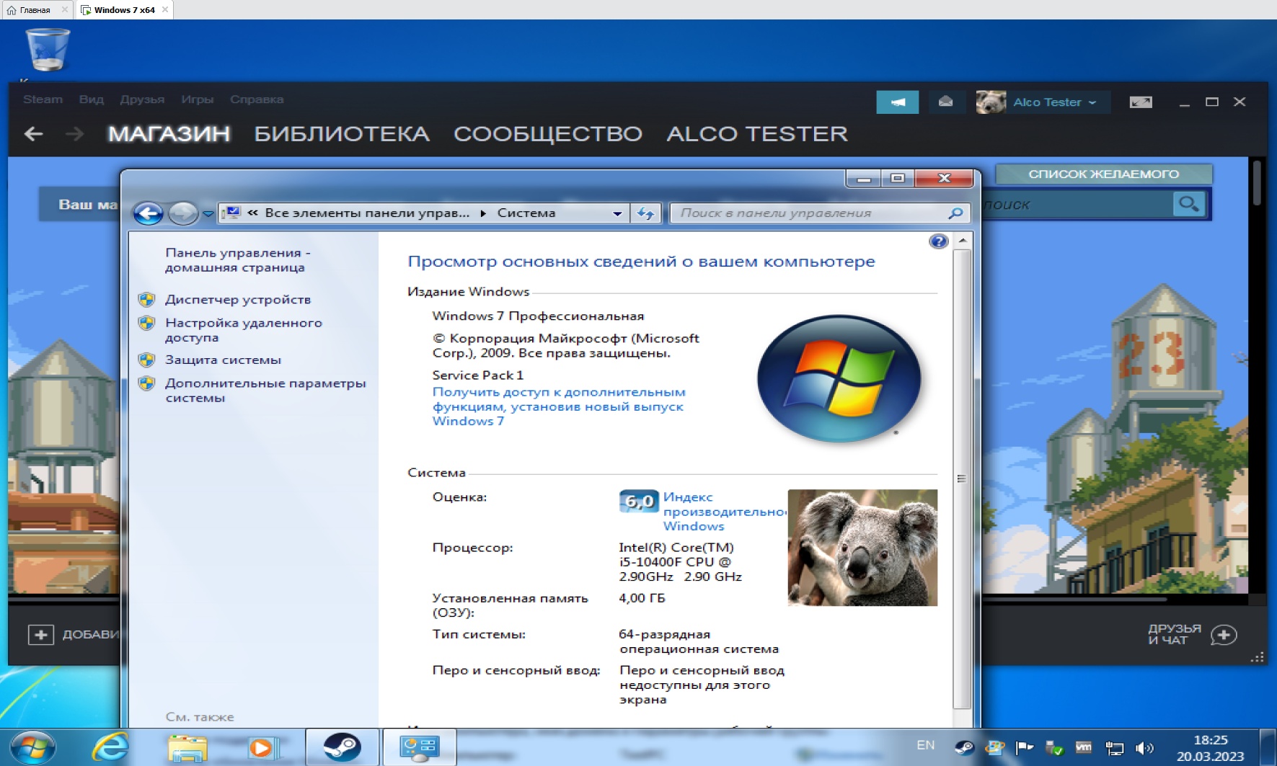Switch to МАГАЗИН tab in Steam
The height and width of the screenshot is (766, 1277).
pos(169,134)
